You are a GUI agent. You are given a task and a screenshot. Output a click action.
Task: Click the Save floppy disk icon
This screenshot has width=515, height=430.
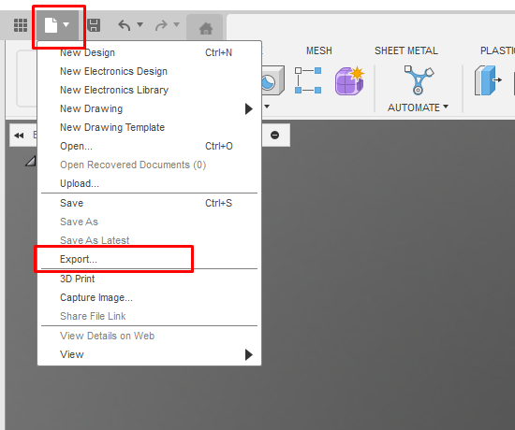tap(94, 25)
